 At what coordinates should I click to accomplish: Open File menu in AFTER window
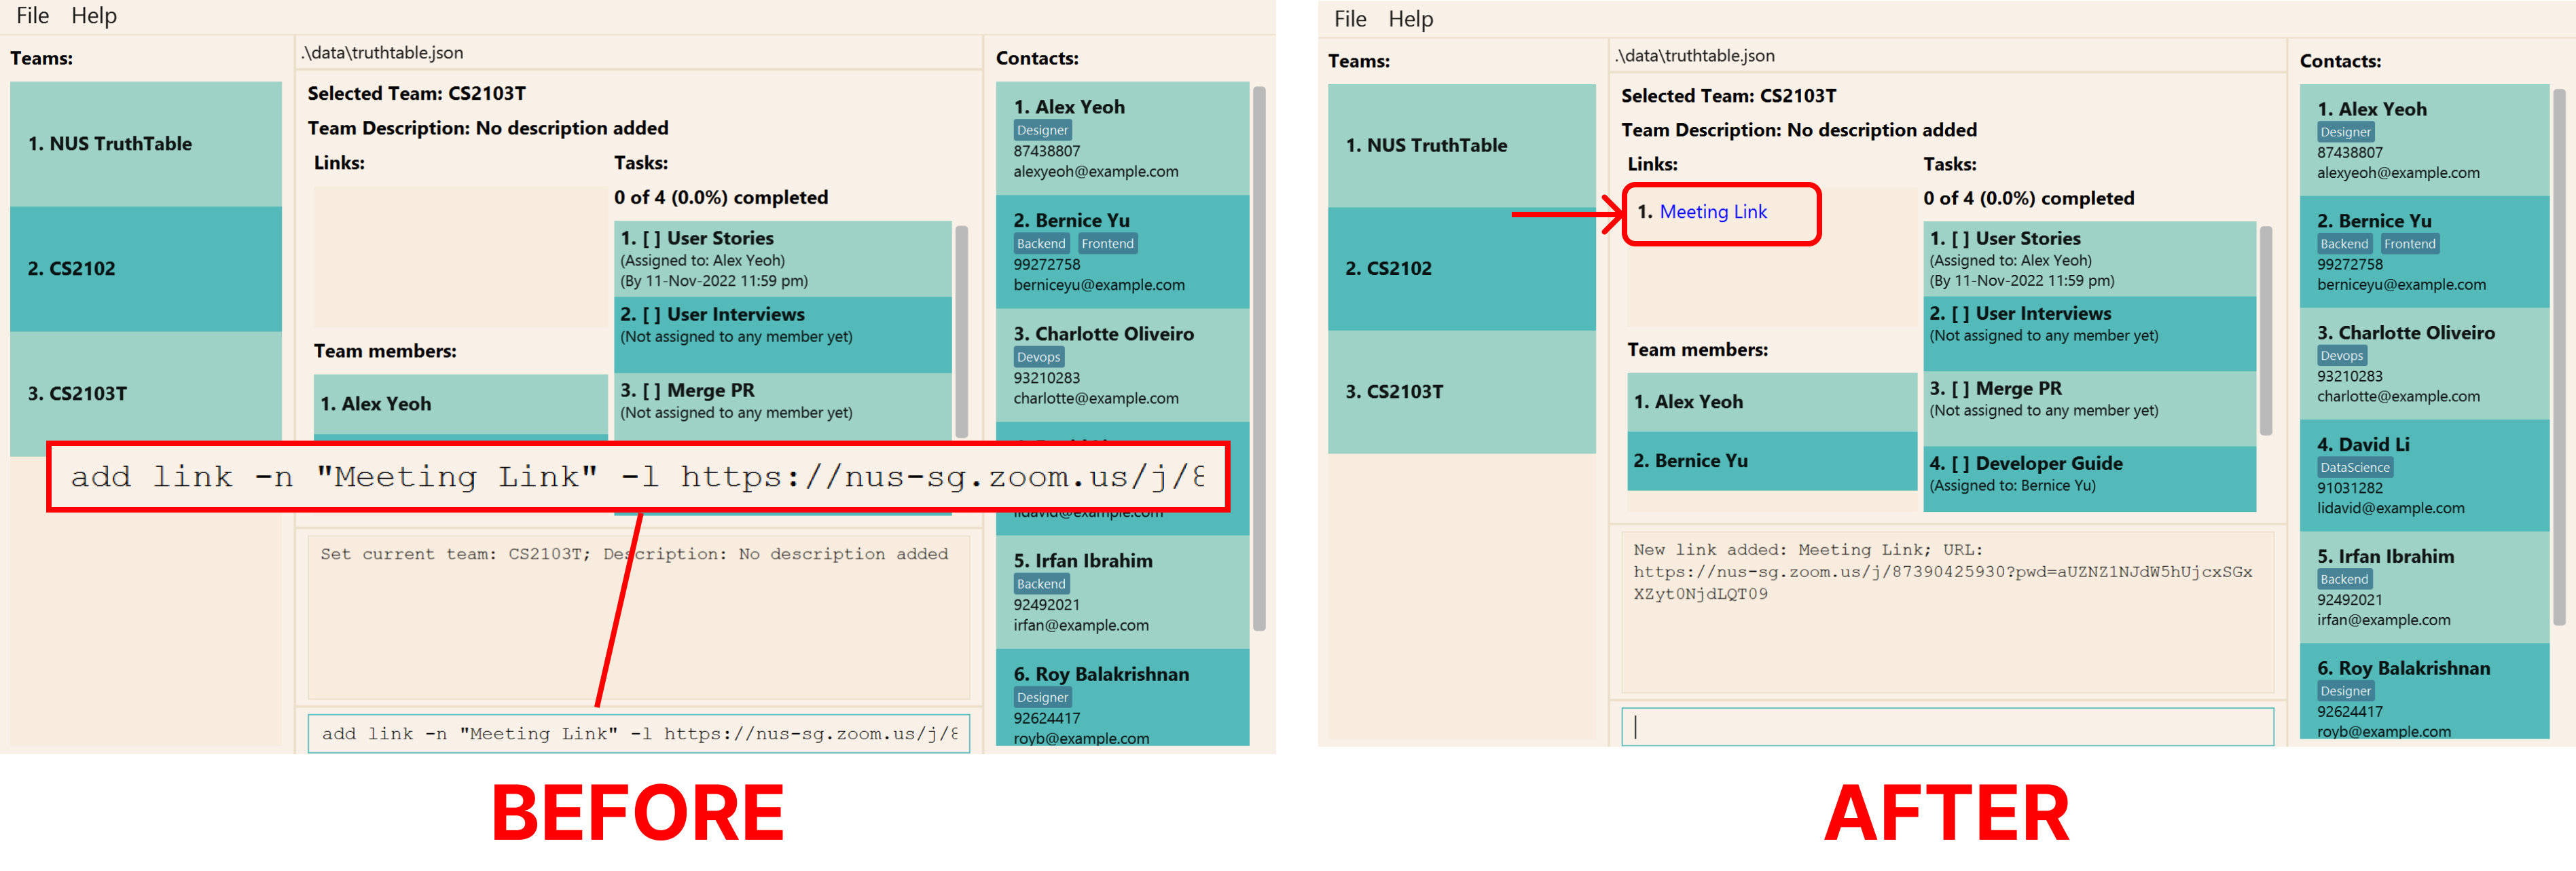[x=1350, y=19]
